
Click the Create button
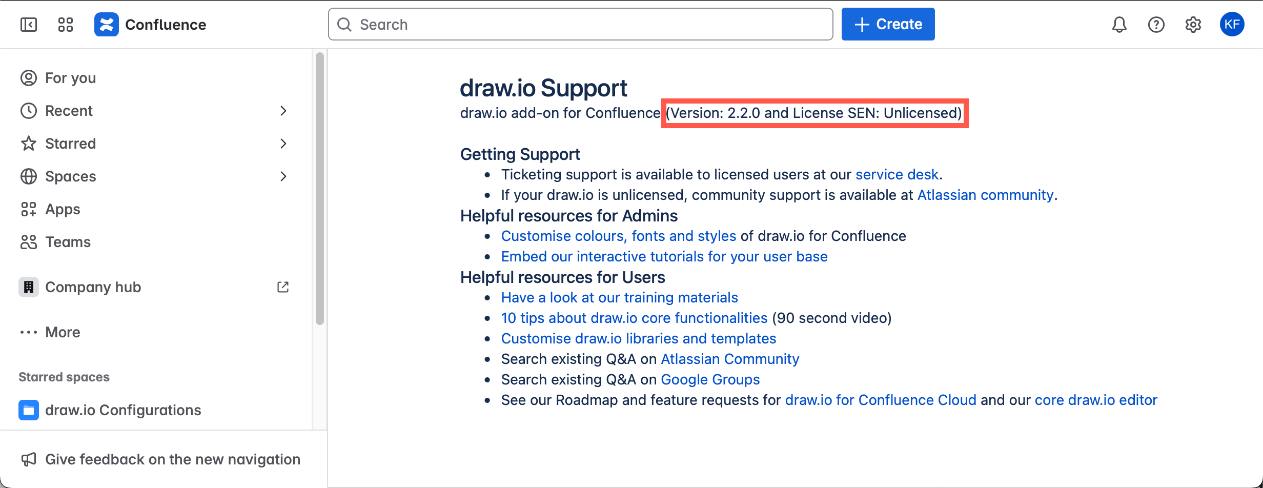888,24
